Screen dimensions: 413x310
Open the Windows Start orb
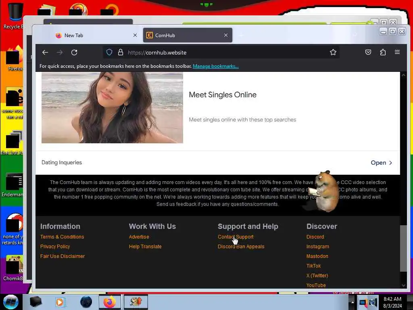pos(11,302)
